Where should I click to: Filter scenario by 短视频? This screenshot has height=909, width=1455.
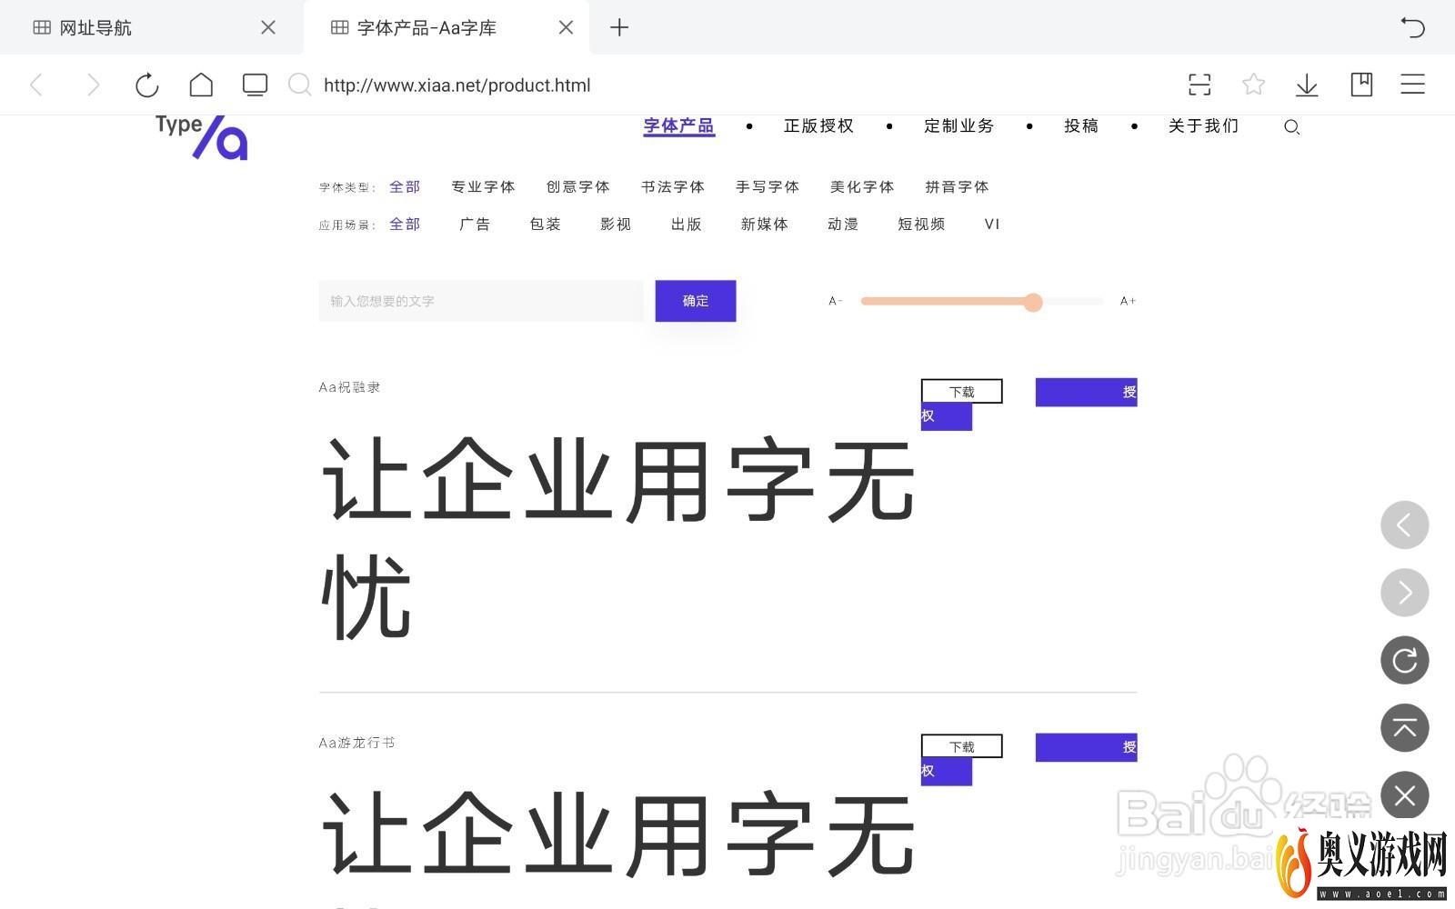pos(921,224)
